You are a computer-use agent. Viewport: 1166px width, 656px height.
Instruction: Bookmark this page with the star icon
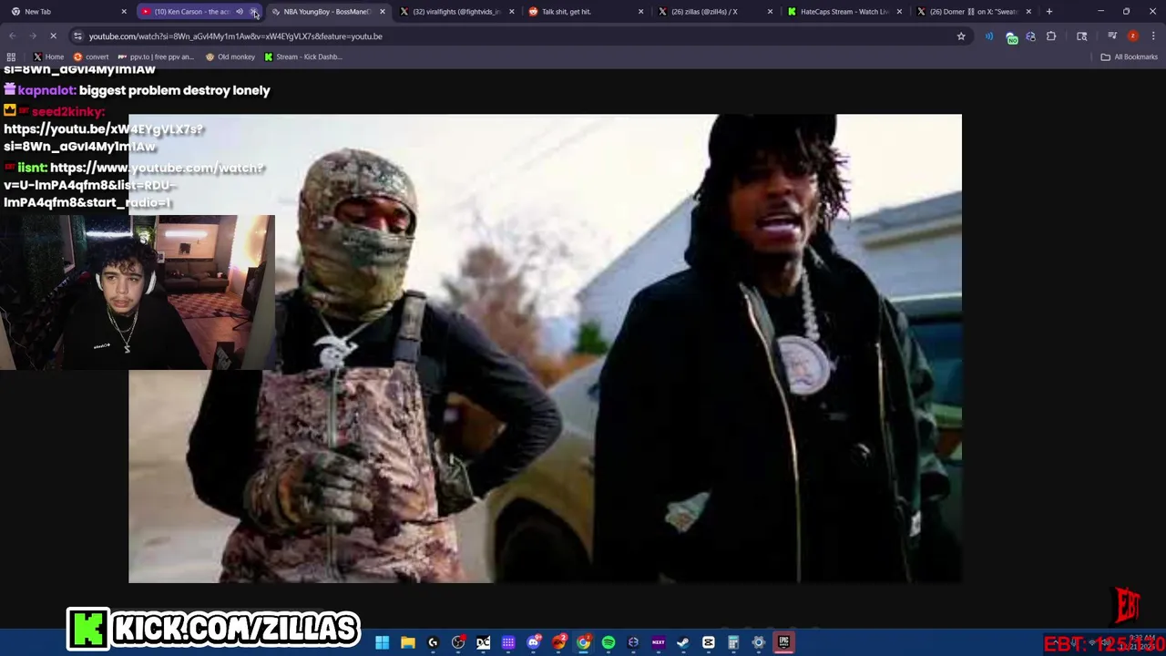[x=960, y=36]
